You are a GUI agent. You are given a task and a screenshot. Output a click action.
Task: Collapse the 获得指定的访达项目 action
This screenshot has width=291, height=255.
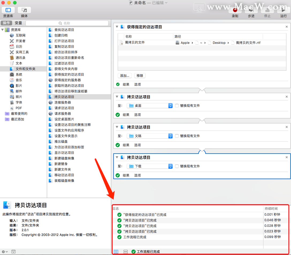pos(117,27)
